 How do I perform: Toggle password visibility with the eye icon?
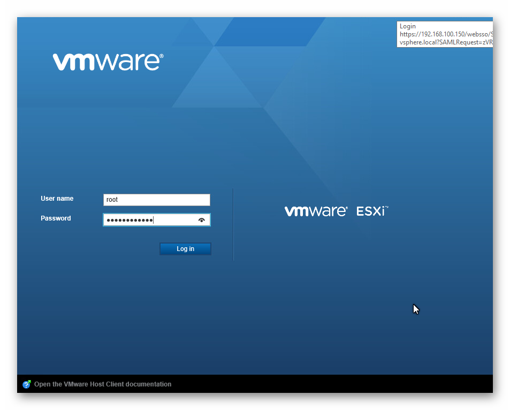[x=202, y=221]
